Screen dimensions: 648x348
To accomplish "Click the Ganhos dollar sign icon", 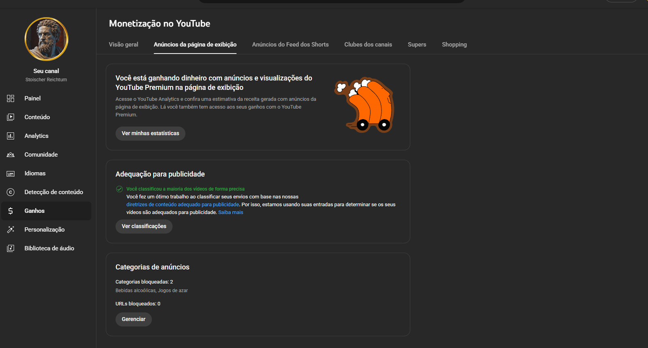I will point(11,211).
